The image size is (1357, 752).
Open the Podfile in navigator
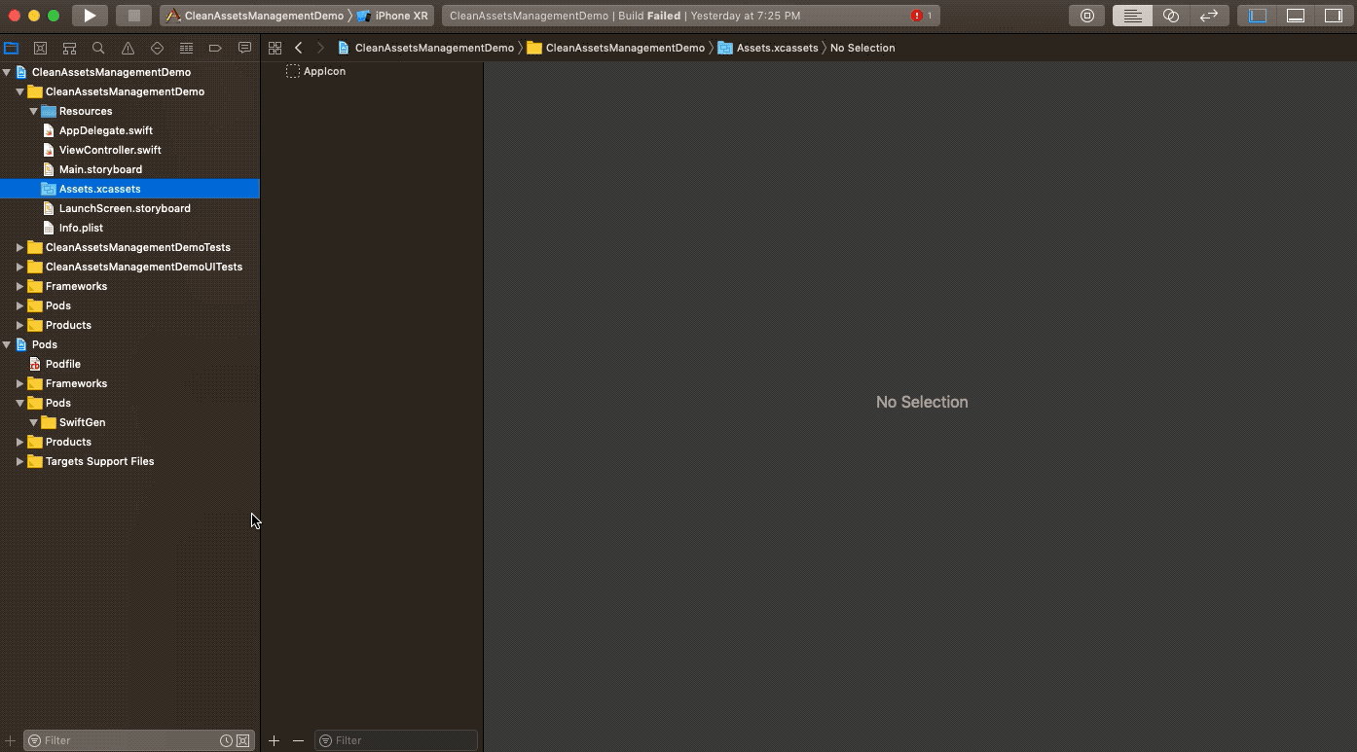(x=62, y=364)
